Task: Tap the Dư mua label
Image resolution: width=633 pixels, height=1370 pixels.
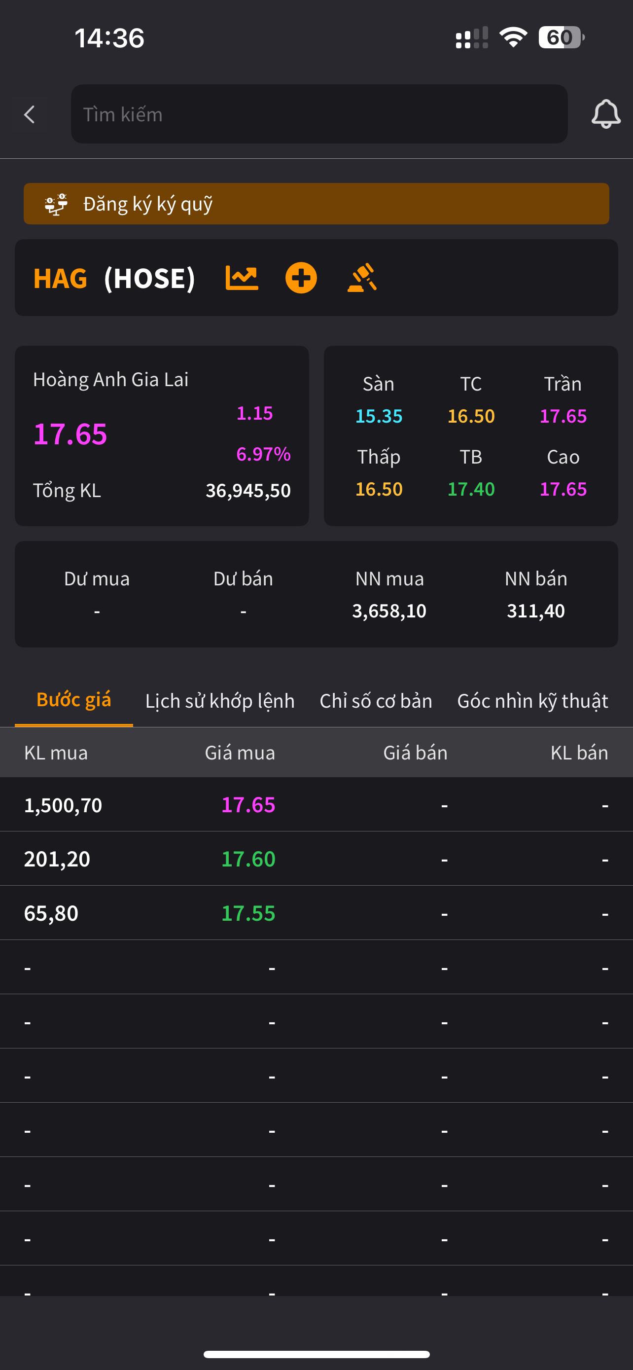Action: point(97,578)
